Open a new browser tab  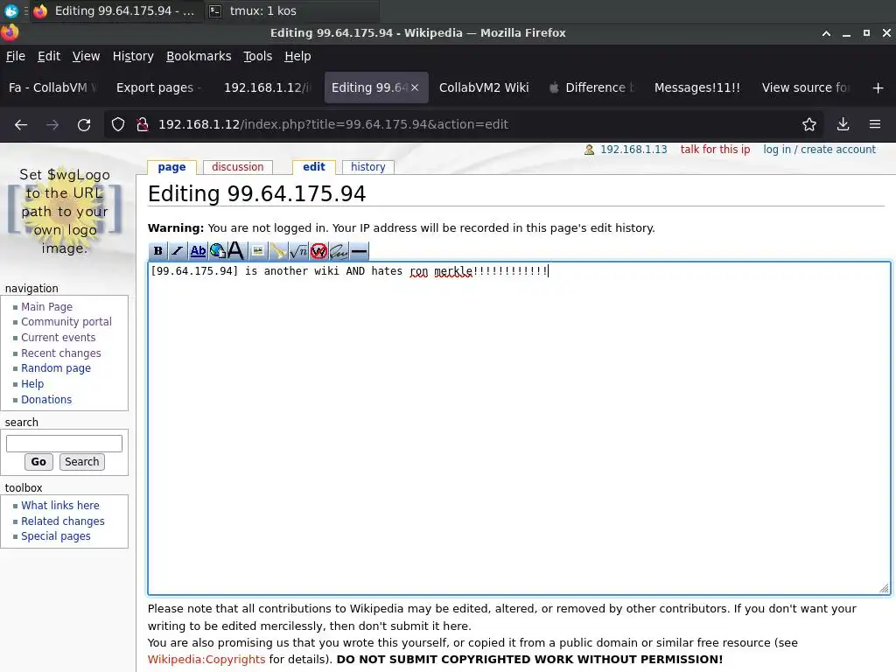tap(878, 88)
